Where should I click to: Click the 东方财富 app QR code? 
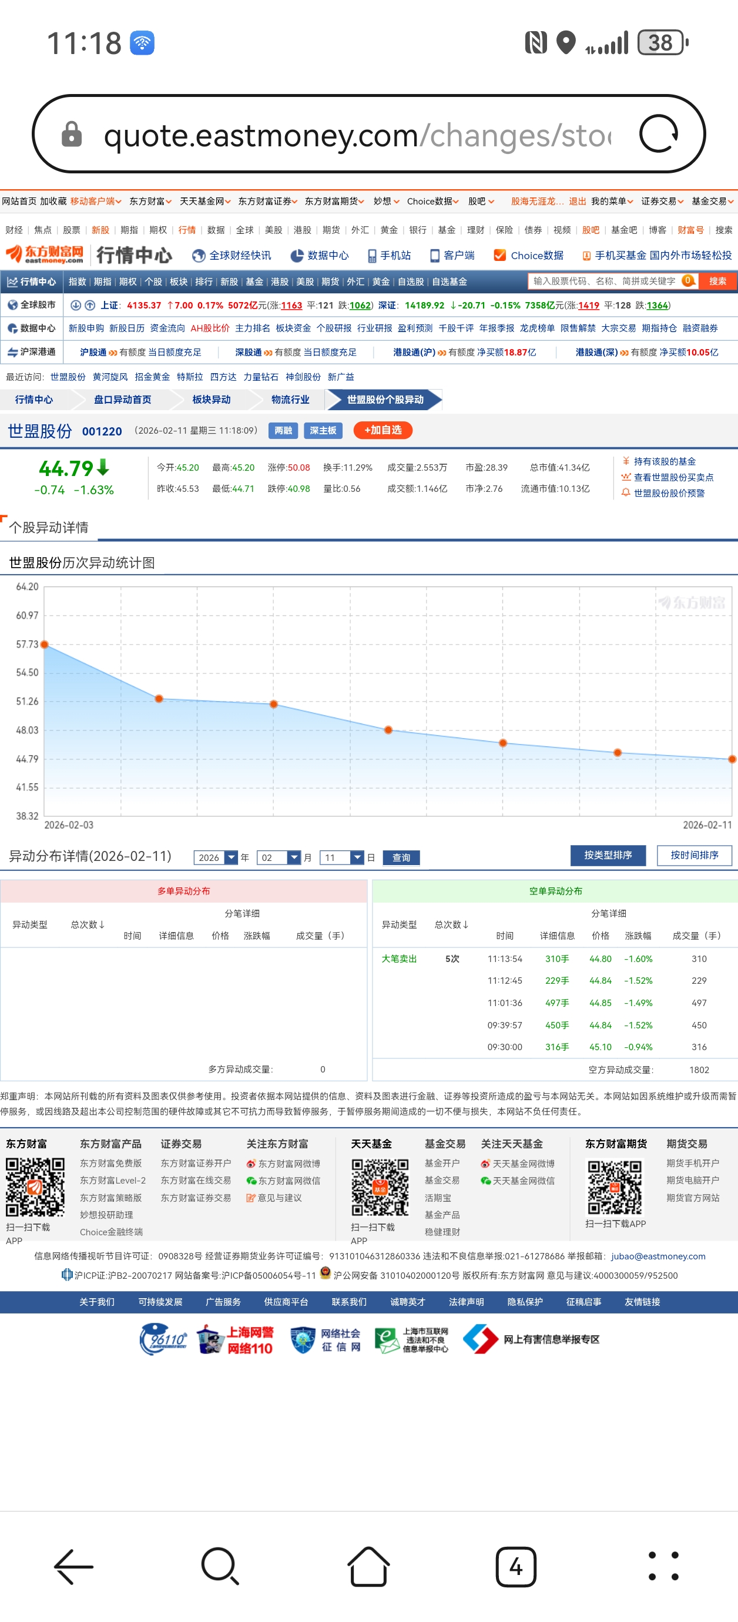point(35,1187)
